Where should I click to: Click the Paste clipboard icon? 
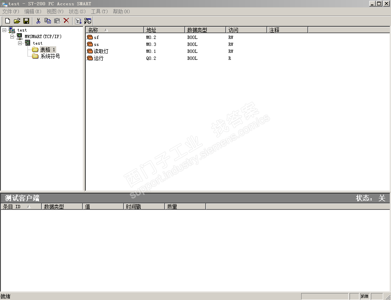click(57, 21)
